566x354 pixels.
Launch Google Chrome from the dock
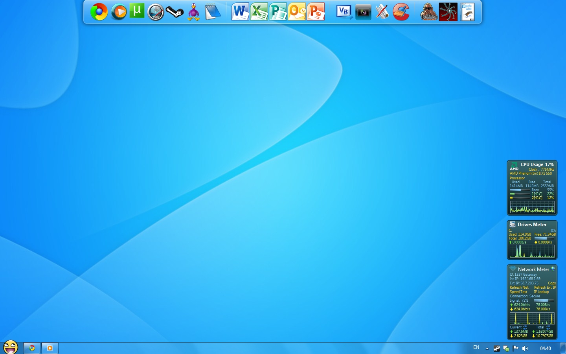pos(99,12)
